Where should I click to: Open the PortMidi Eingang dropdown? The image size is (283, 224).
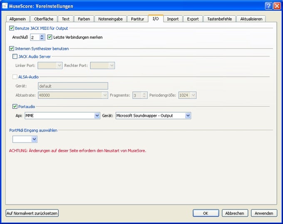pyautogui.click(x=25, y=139)
